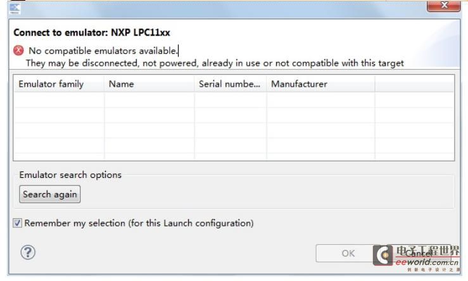Click the first empty cell under Manufacturer
This screenshot has height=281, width=468.
point(320,99)
